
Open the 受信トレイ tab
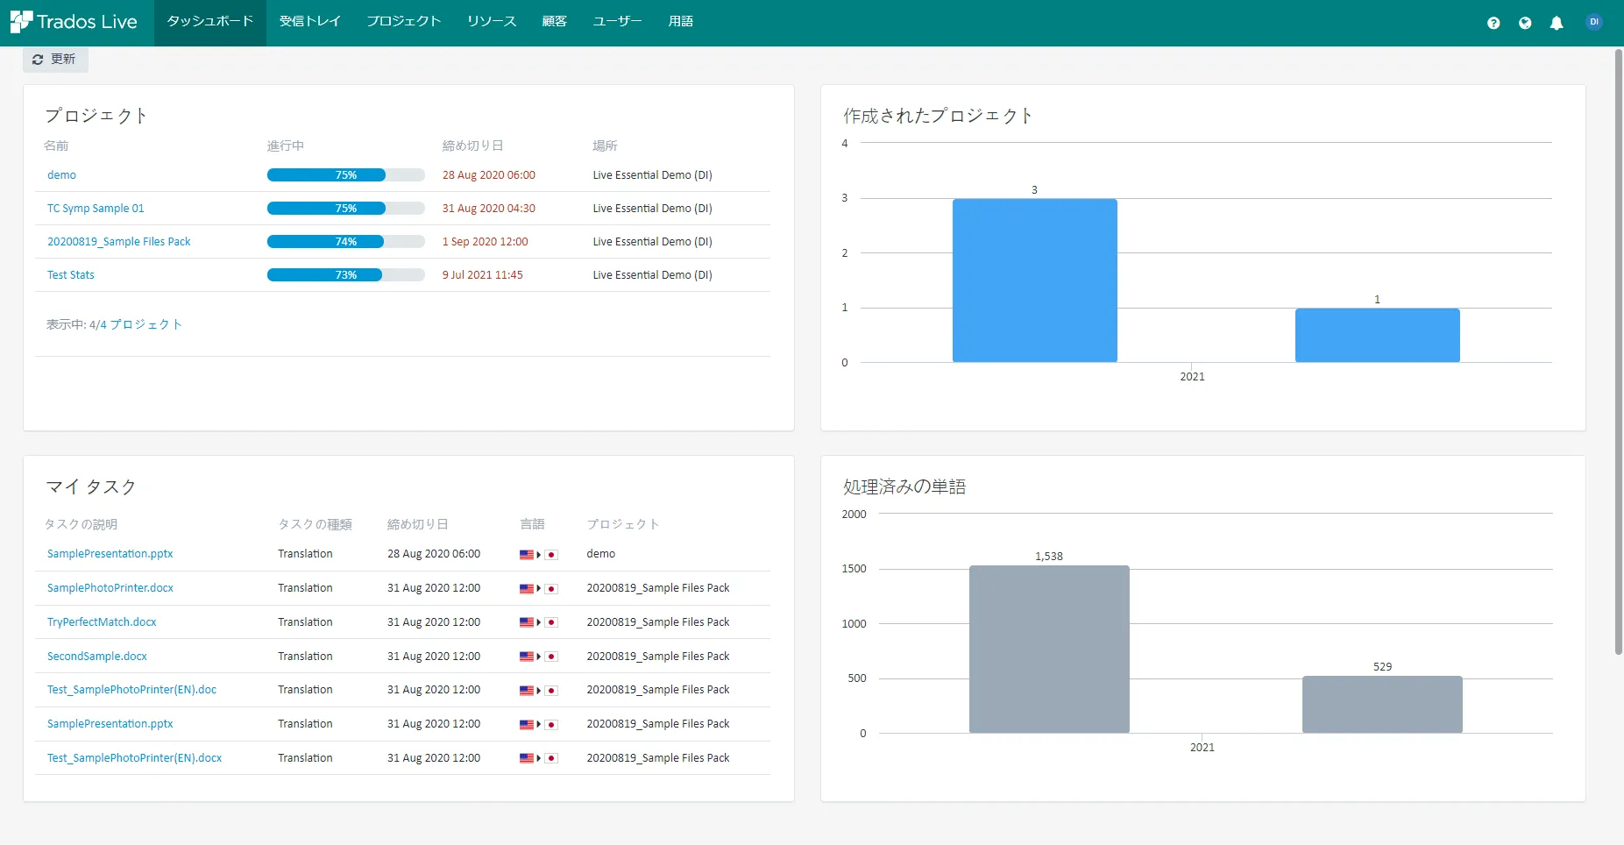click(310, 22)
